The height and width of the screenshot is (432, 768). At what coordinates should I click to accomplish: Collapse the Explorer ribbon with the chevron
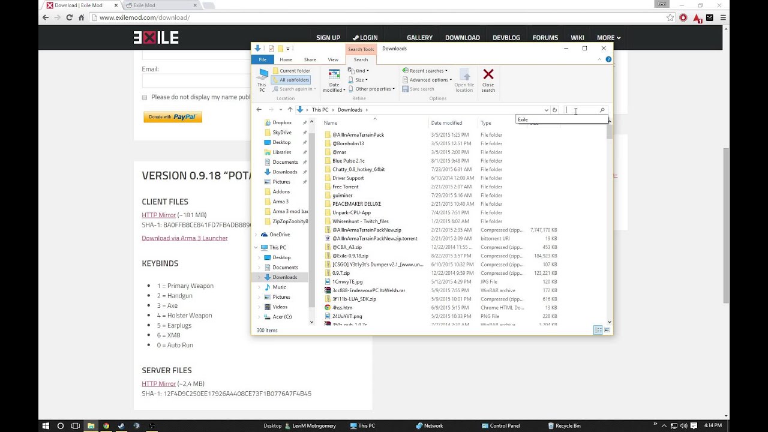pos(599,59)
